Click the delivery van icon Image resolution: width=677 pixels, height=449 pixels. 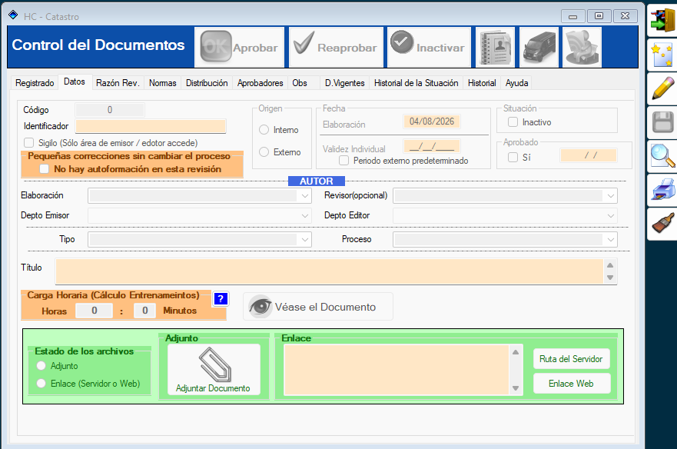point(539,47)
